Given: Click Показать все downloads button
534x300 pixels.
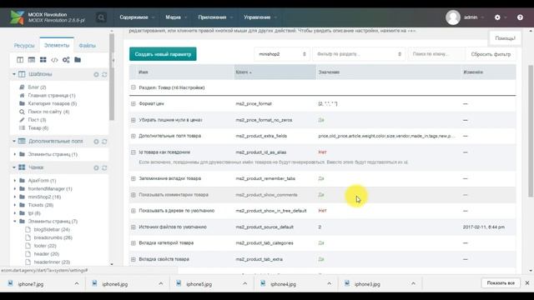Looking at the screenshot, I should pyautogui.click(x=501, y=283).
